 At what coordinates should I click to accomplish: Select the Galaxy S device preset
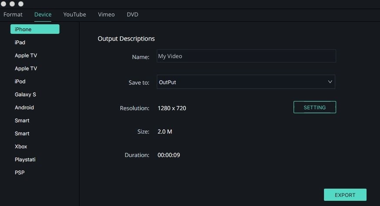[x=25, y=95]
